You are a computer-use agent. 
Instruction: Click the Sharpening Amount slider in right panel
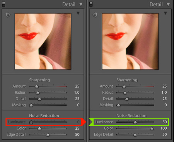pos(135,86)
